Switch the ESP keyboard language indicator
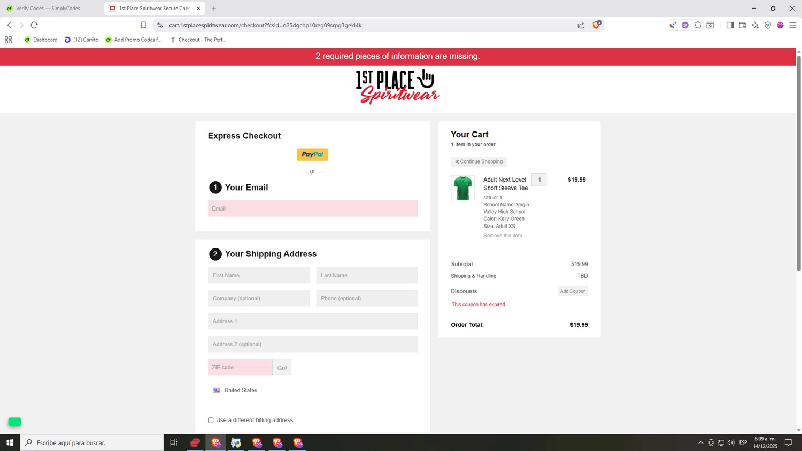Viewport: 802px width, 451px height. click(743, 442)
